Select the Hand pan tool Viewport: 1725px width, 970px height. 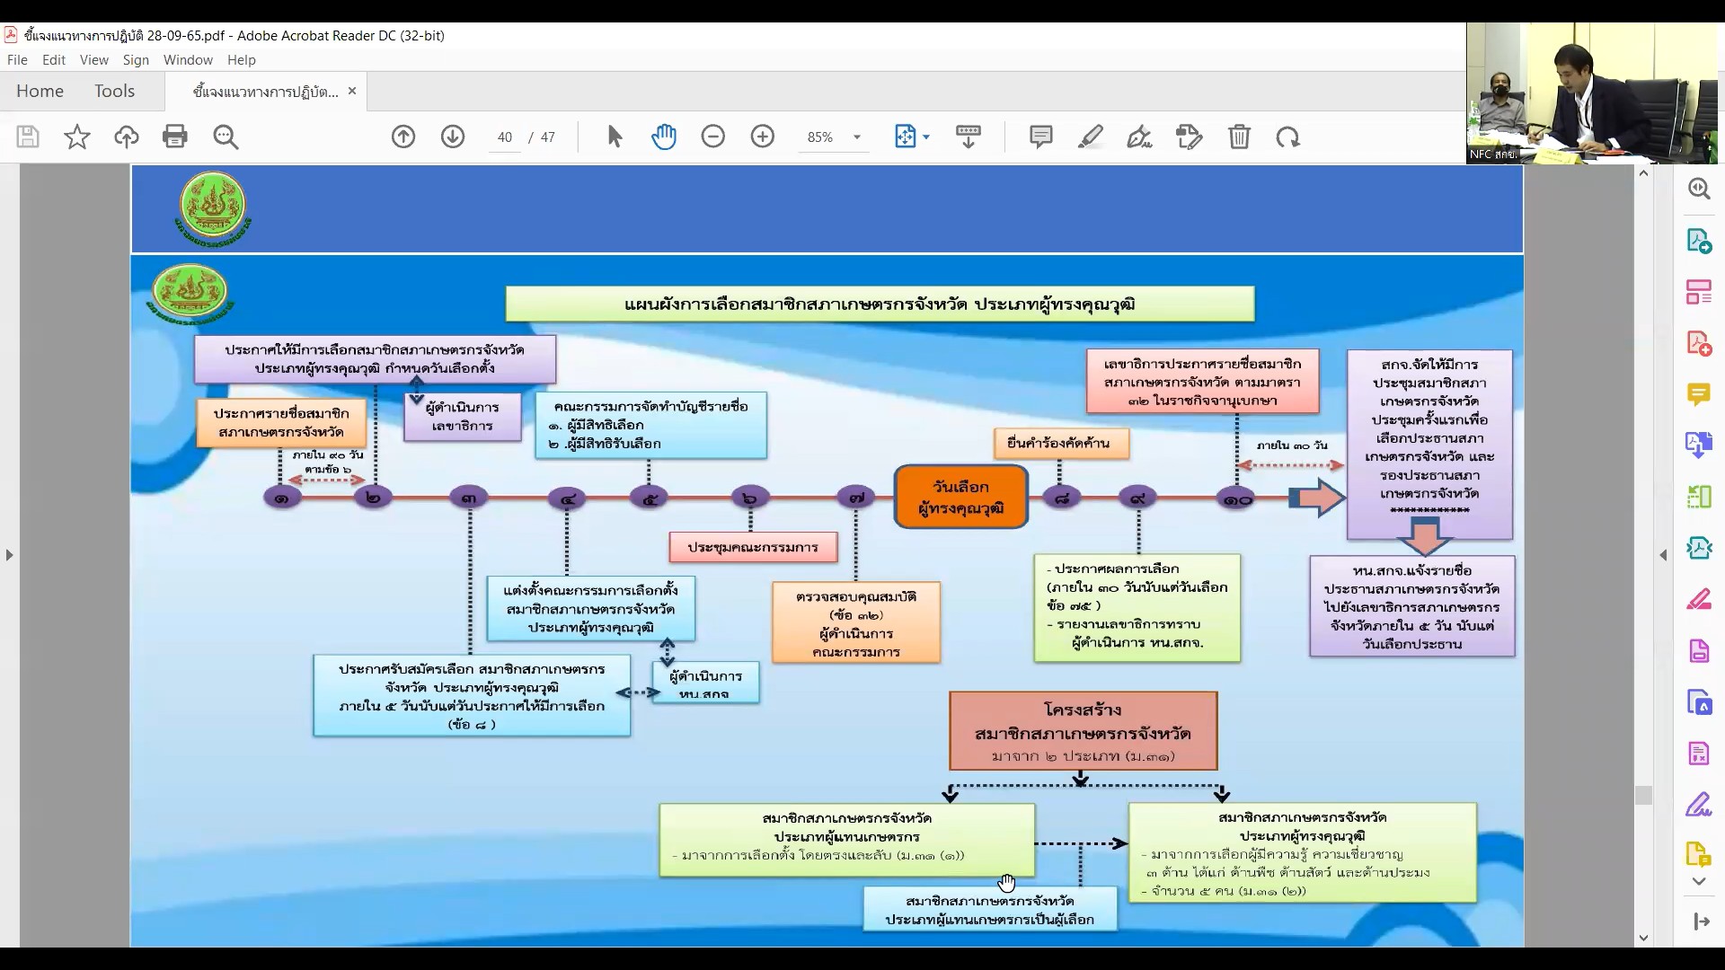[x=664, y=137]
